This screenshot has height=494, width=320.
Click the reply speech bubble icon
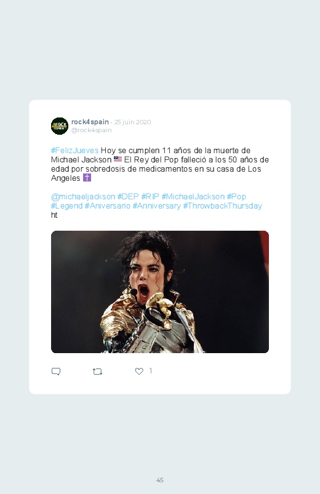coord(56,372)
